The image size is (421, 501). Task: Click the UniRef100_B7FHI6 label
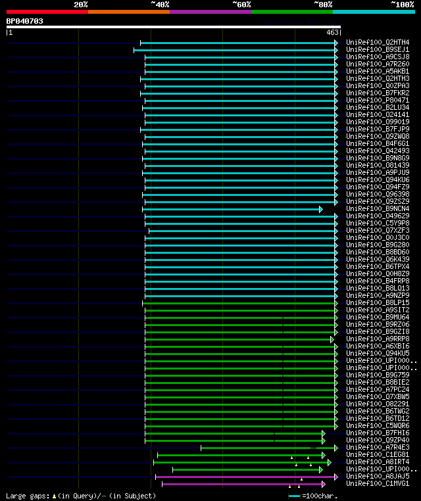click(x=378, y=433)
